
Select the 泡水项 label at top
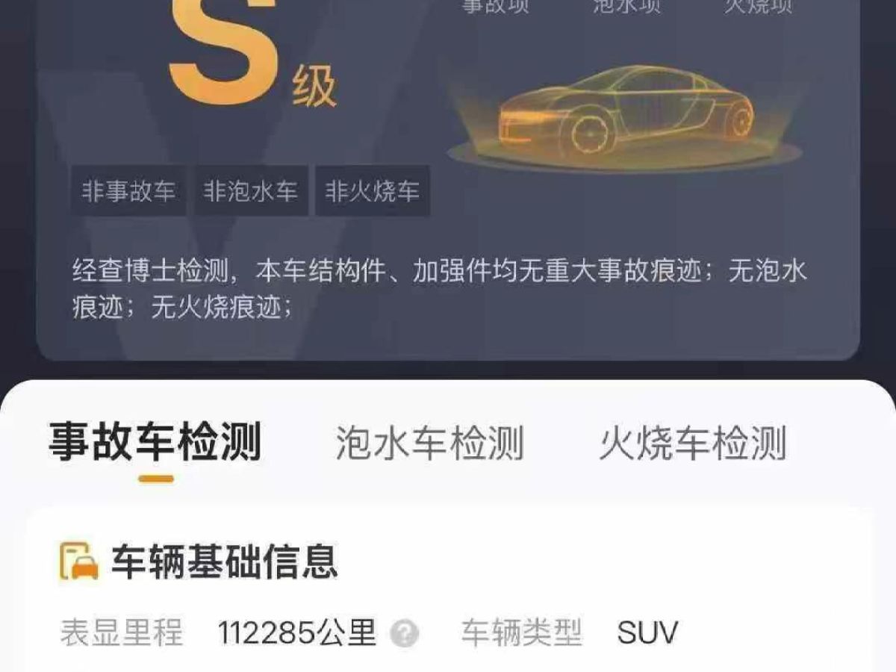626,7
